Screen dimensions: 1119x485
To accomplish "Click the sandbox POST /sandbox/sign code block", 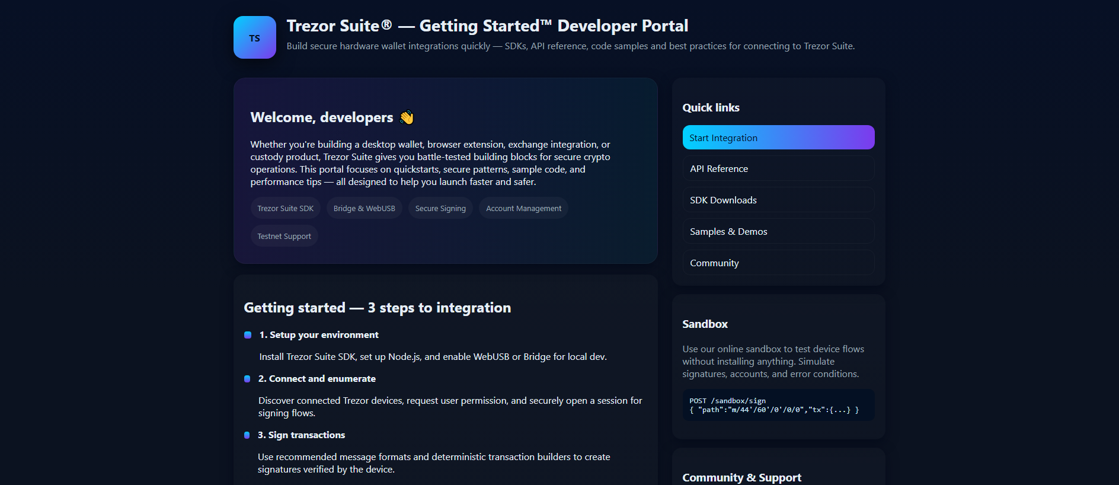I will (778, 405).
